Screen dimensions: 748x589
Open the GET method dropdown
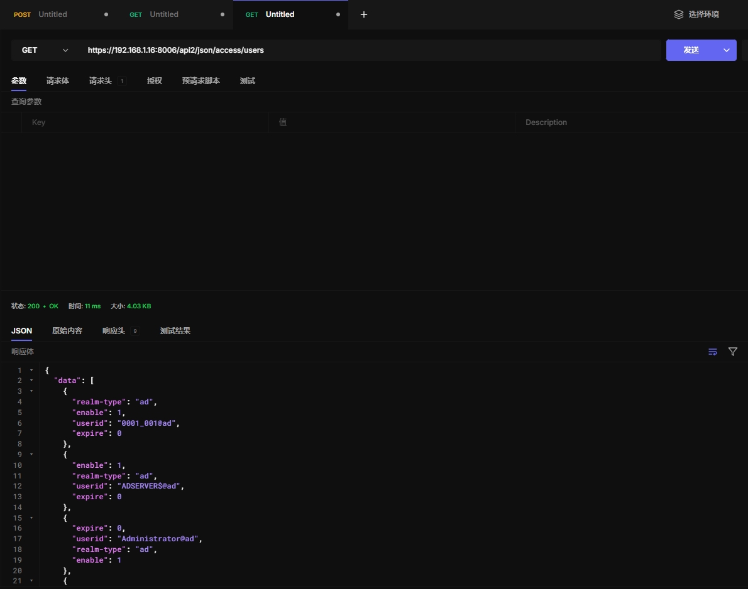(x=44, y=50)
